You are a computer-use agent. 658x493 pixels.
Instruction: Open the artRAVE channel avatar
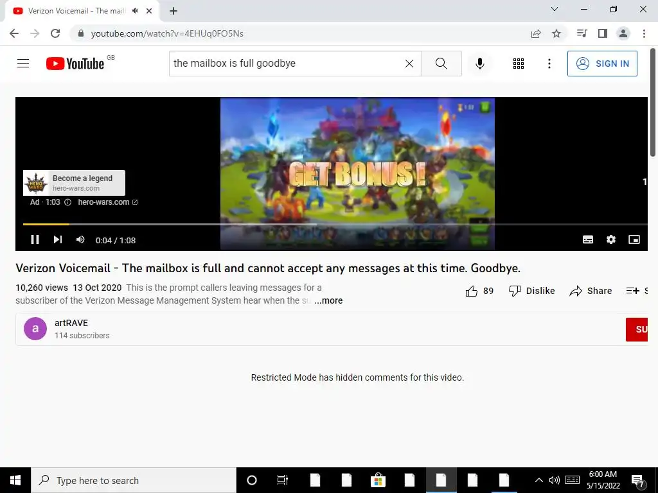click(35, 329)
